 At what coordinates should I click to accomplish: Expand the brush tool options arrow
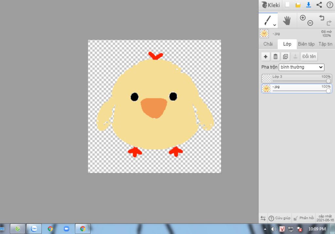[x=274, y=25]
